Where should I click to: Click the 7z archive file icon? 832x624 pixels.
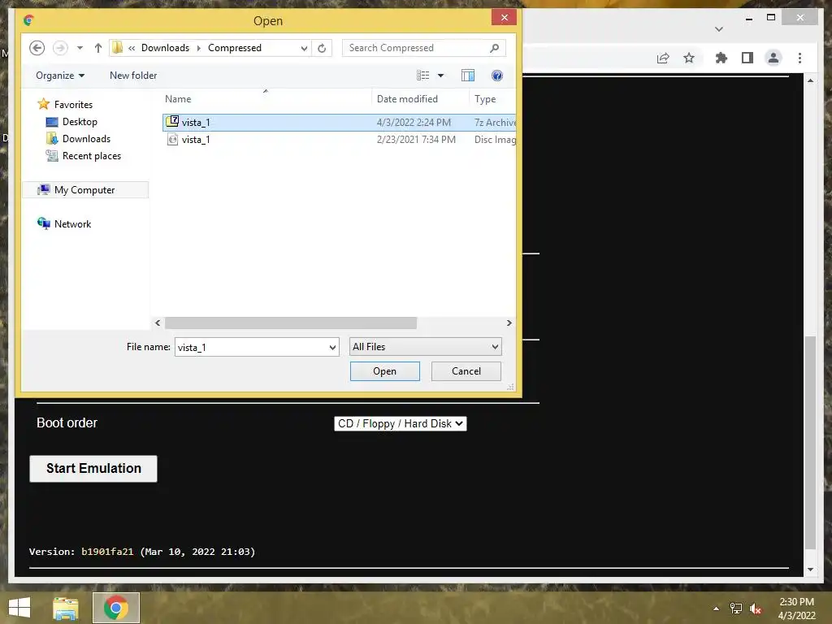[172, 122]
